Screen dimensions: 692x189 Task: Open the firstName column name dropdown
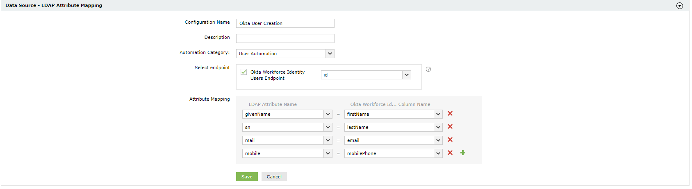point(438,114)
